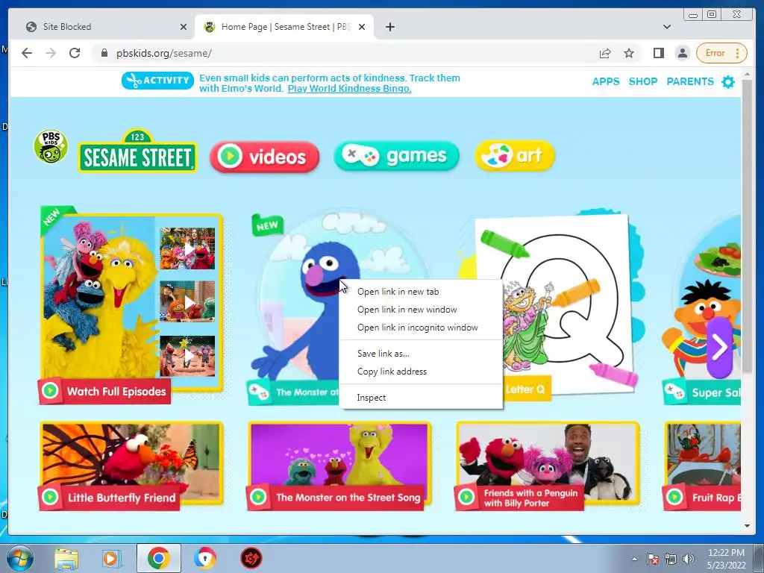Image resolution: width=764 pixels, height=573 pixels.
Task: Expand the tab search chevron
Action: point(667,27)
